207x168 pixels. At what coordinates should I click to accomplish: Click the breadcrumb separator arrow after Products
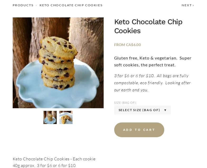tap(36, 5)
